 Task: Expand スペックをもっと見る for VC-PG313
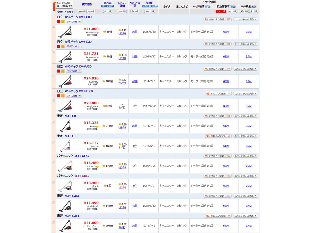point(245,196)
